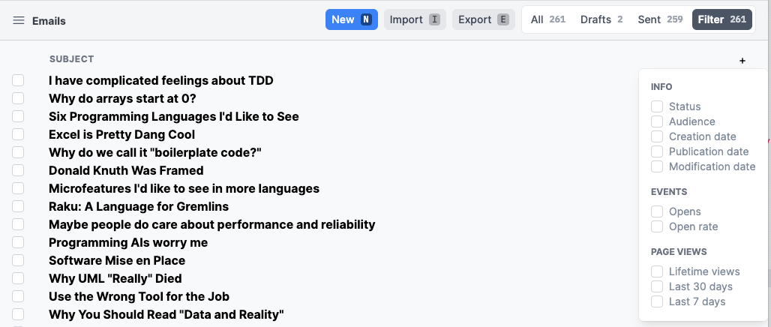The height and width of the screenshot is (327, 771).
Task: Open the hamburger menu next to Emails
Action: pyautogui.click(x=19, y=21)
